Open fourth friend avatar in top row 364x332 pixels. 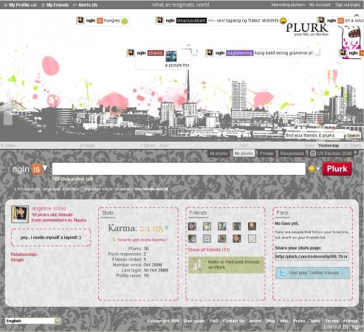click(x=237, y=226)
